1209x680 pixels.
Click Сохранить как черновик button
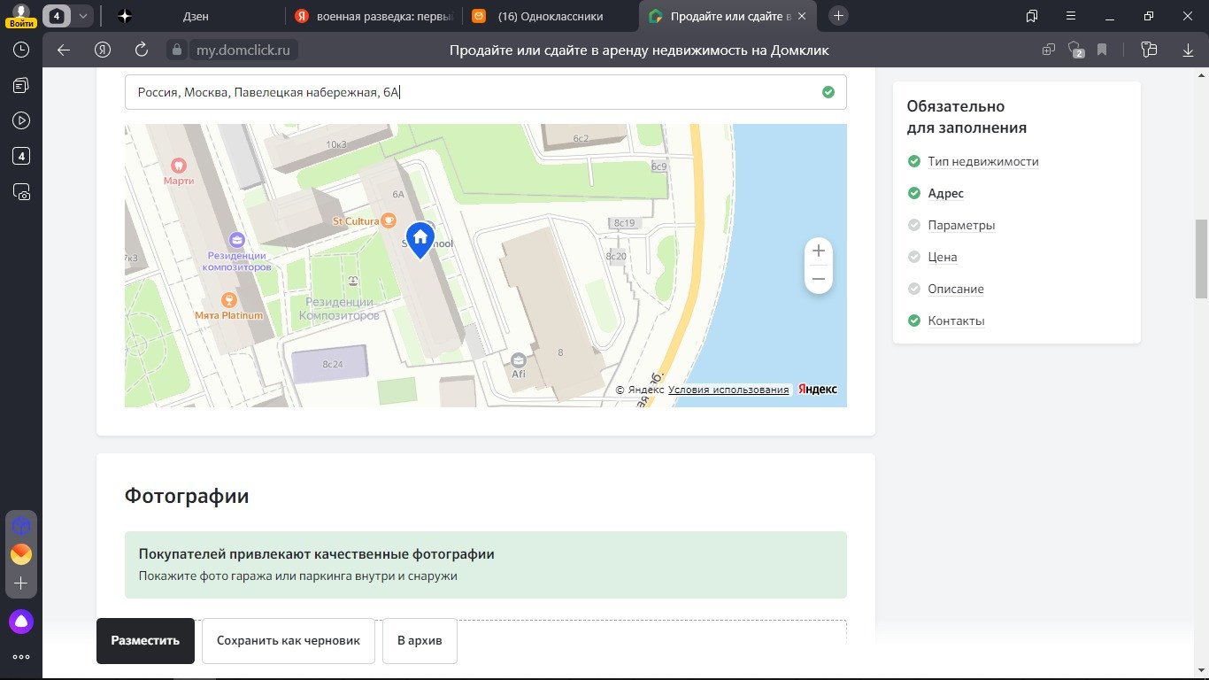point(289,641)
